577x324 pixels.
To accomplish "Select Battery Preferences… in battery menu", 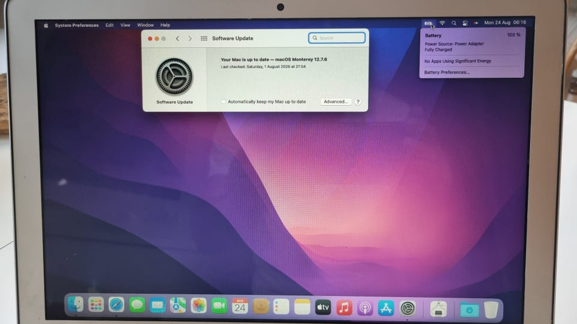I will (447, 73).
